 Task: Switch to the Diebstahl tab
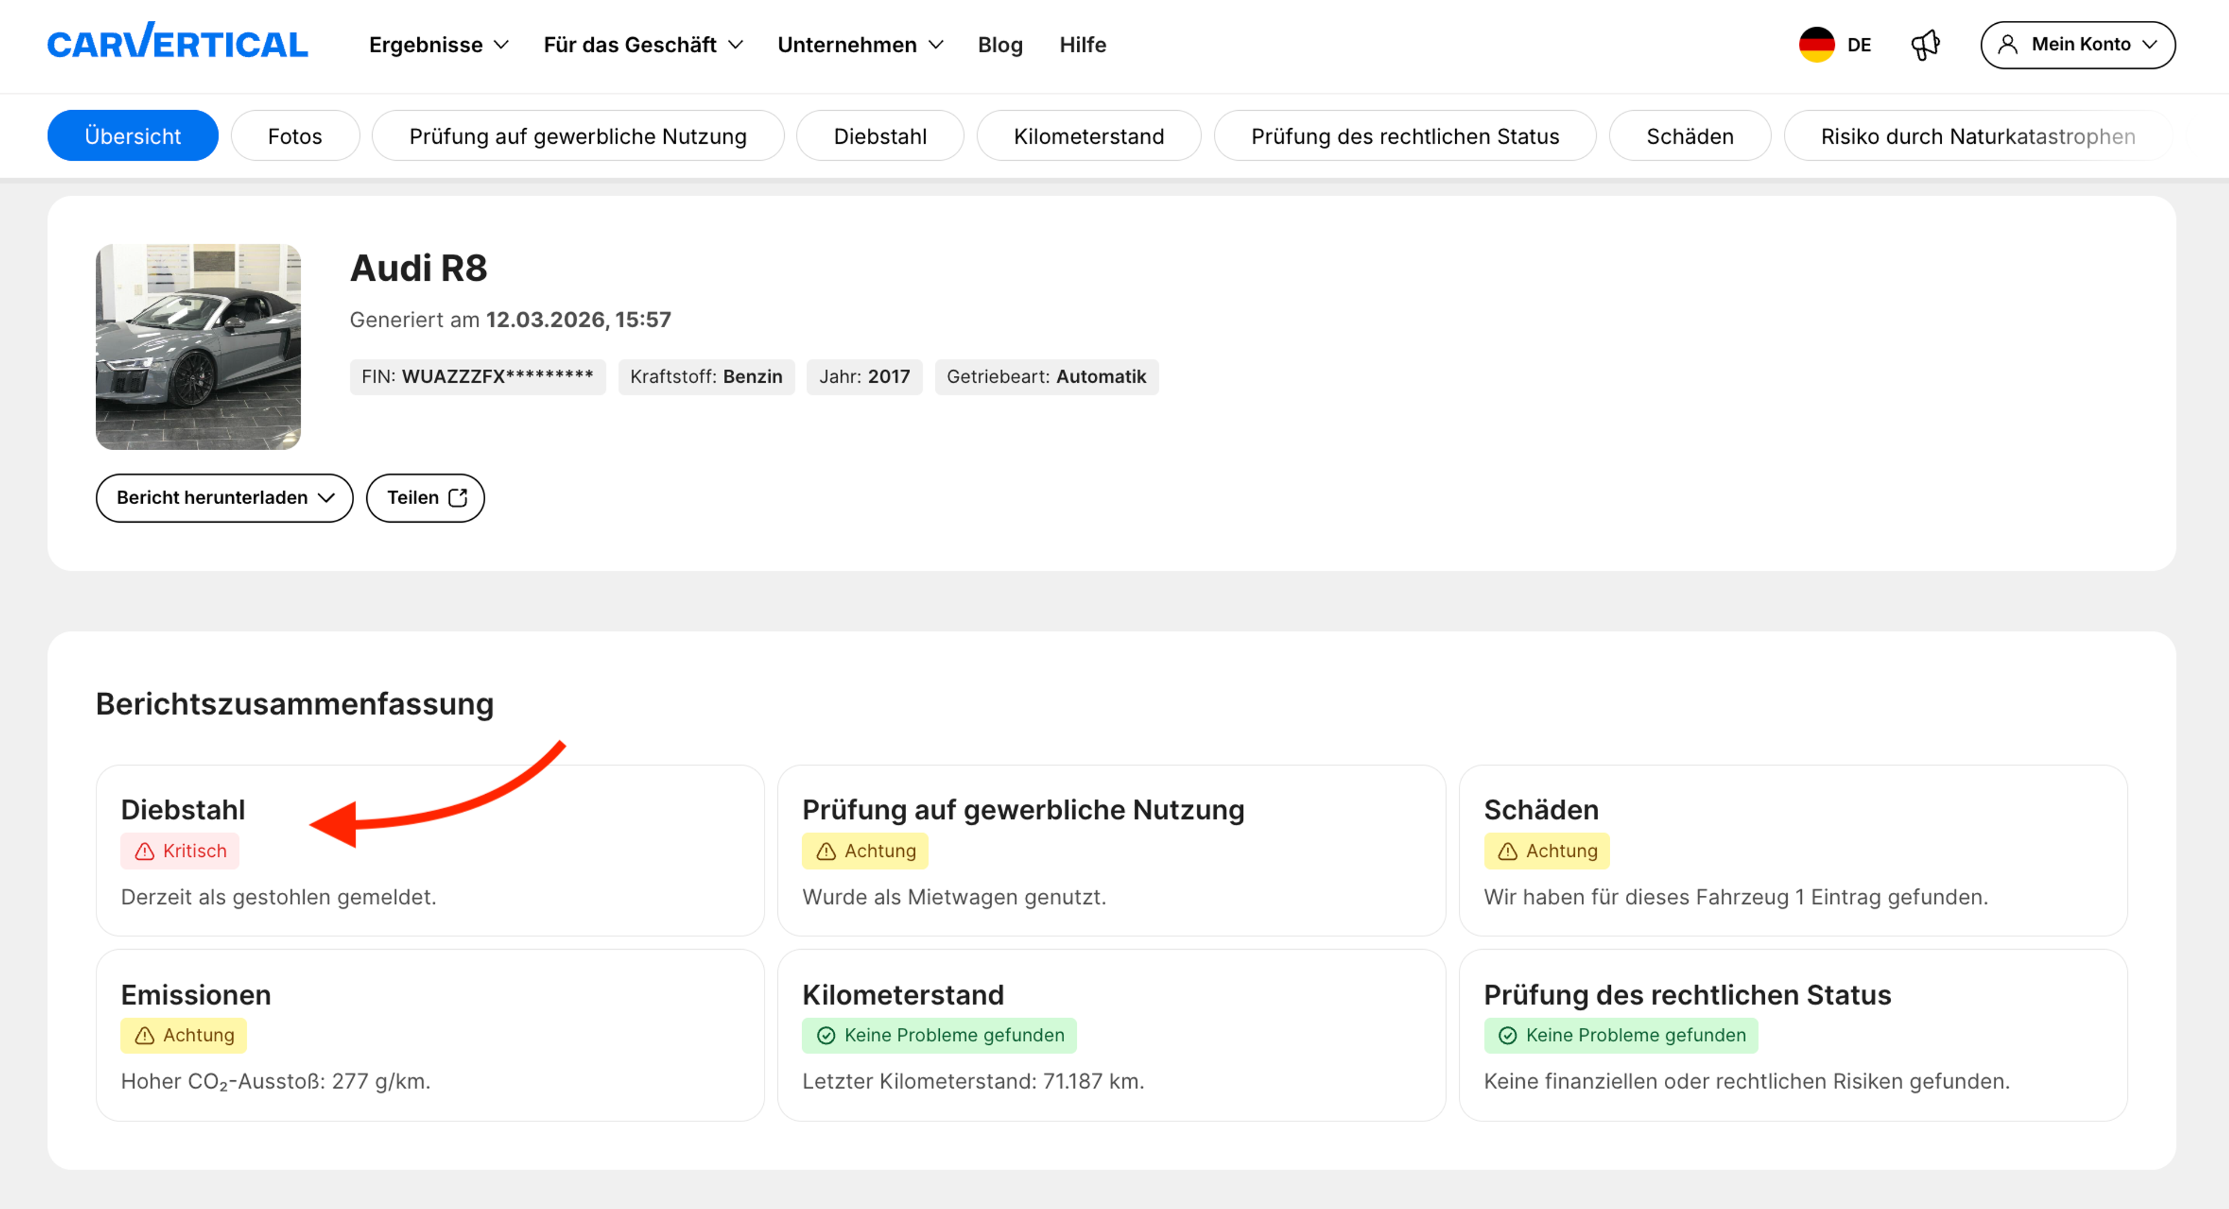click(880, 136)
